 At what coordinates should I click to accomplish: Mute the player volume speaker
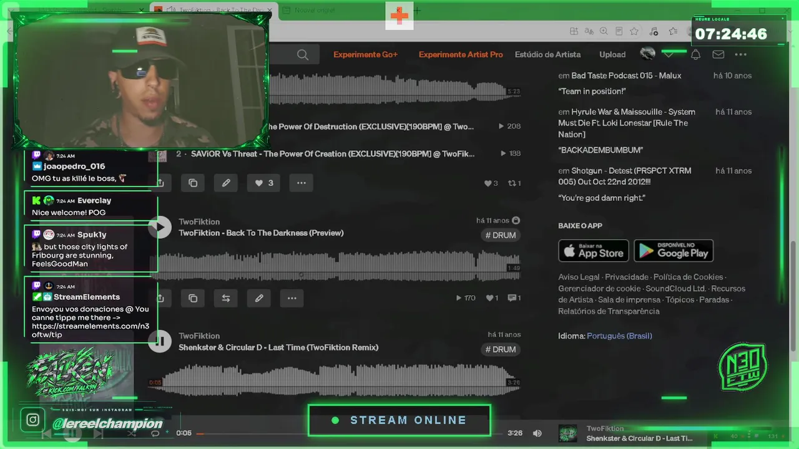point(537,433)
